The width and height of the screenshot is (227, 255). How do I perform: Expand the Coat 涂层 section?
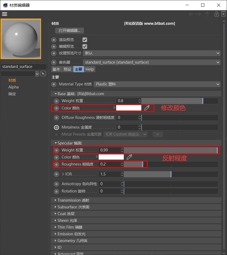click(x=56, y=214)
